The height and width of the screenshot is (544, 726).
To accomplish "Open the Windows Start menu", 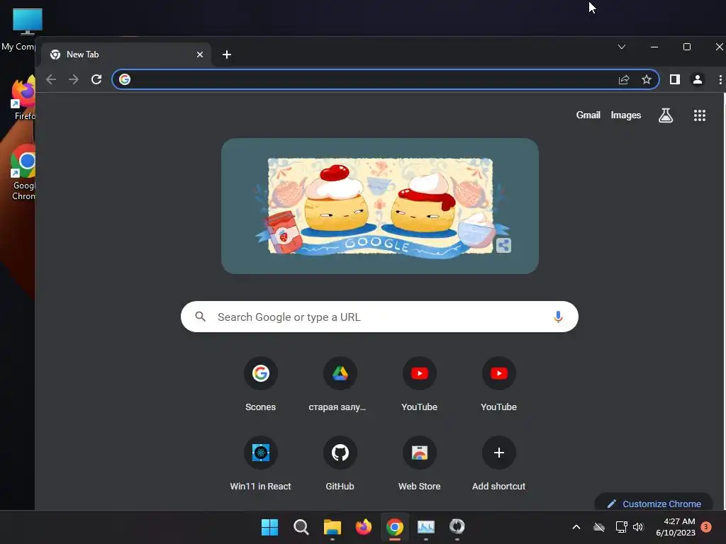I will [269, 527].
